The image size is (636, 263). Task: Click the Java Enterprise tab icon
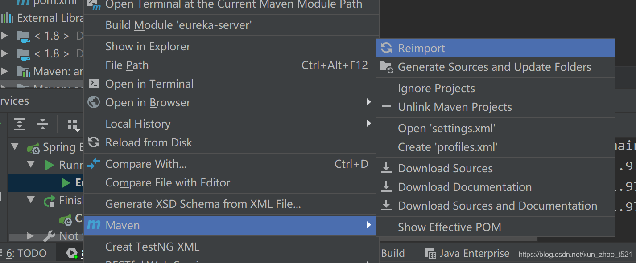431,254
